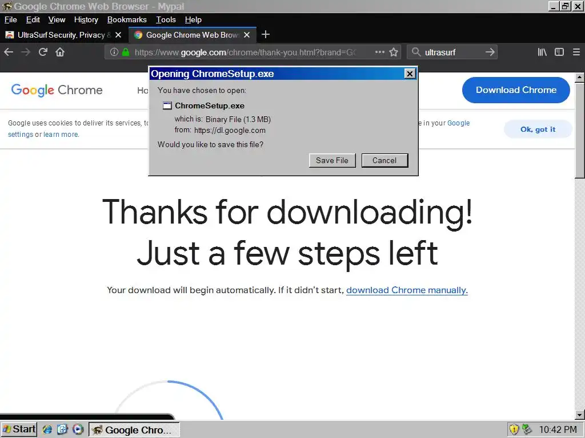This screenshot has width=585, height=438.
Task: Reload the current page
Action: point(43,52)
